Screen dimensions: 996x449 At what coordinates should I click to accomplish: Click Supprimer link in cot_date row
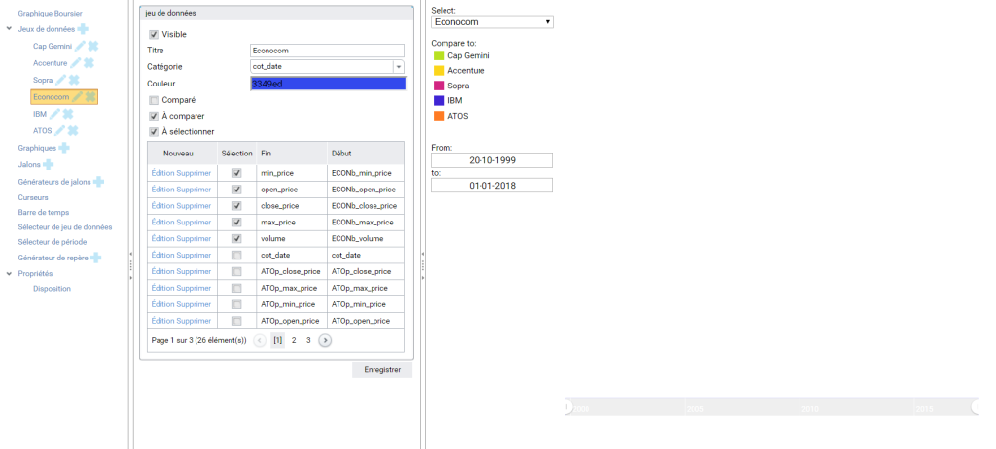(x=194, y=255)
